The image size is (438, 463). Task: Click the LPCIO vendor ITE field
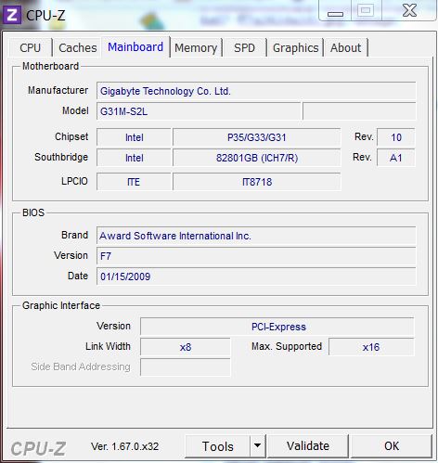pos(134,182)
